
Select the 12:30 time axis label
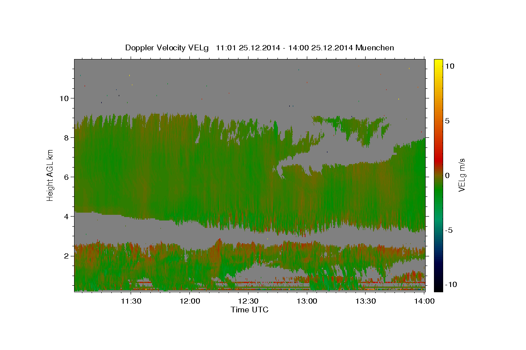point(249,301)
